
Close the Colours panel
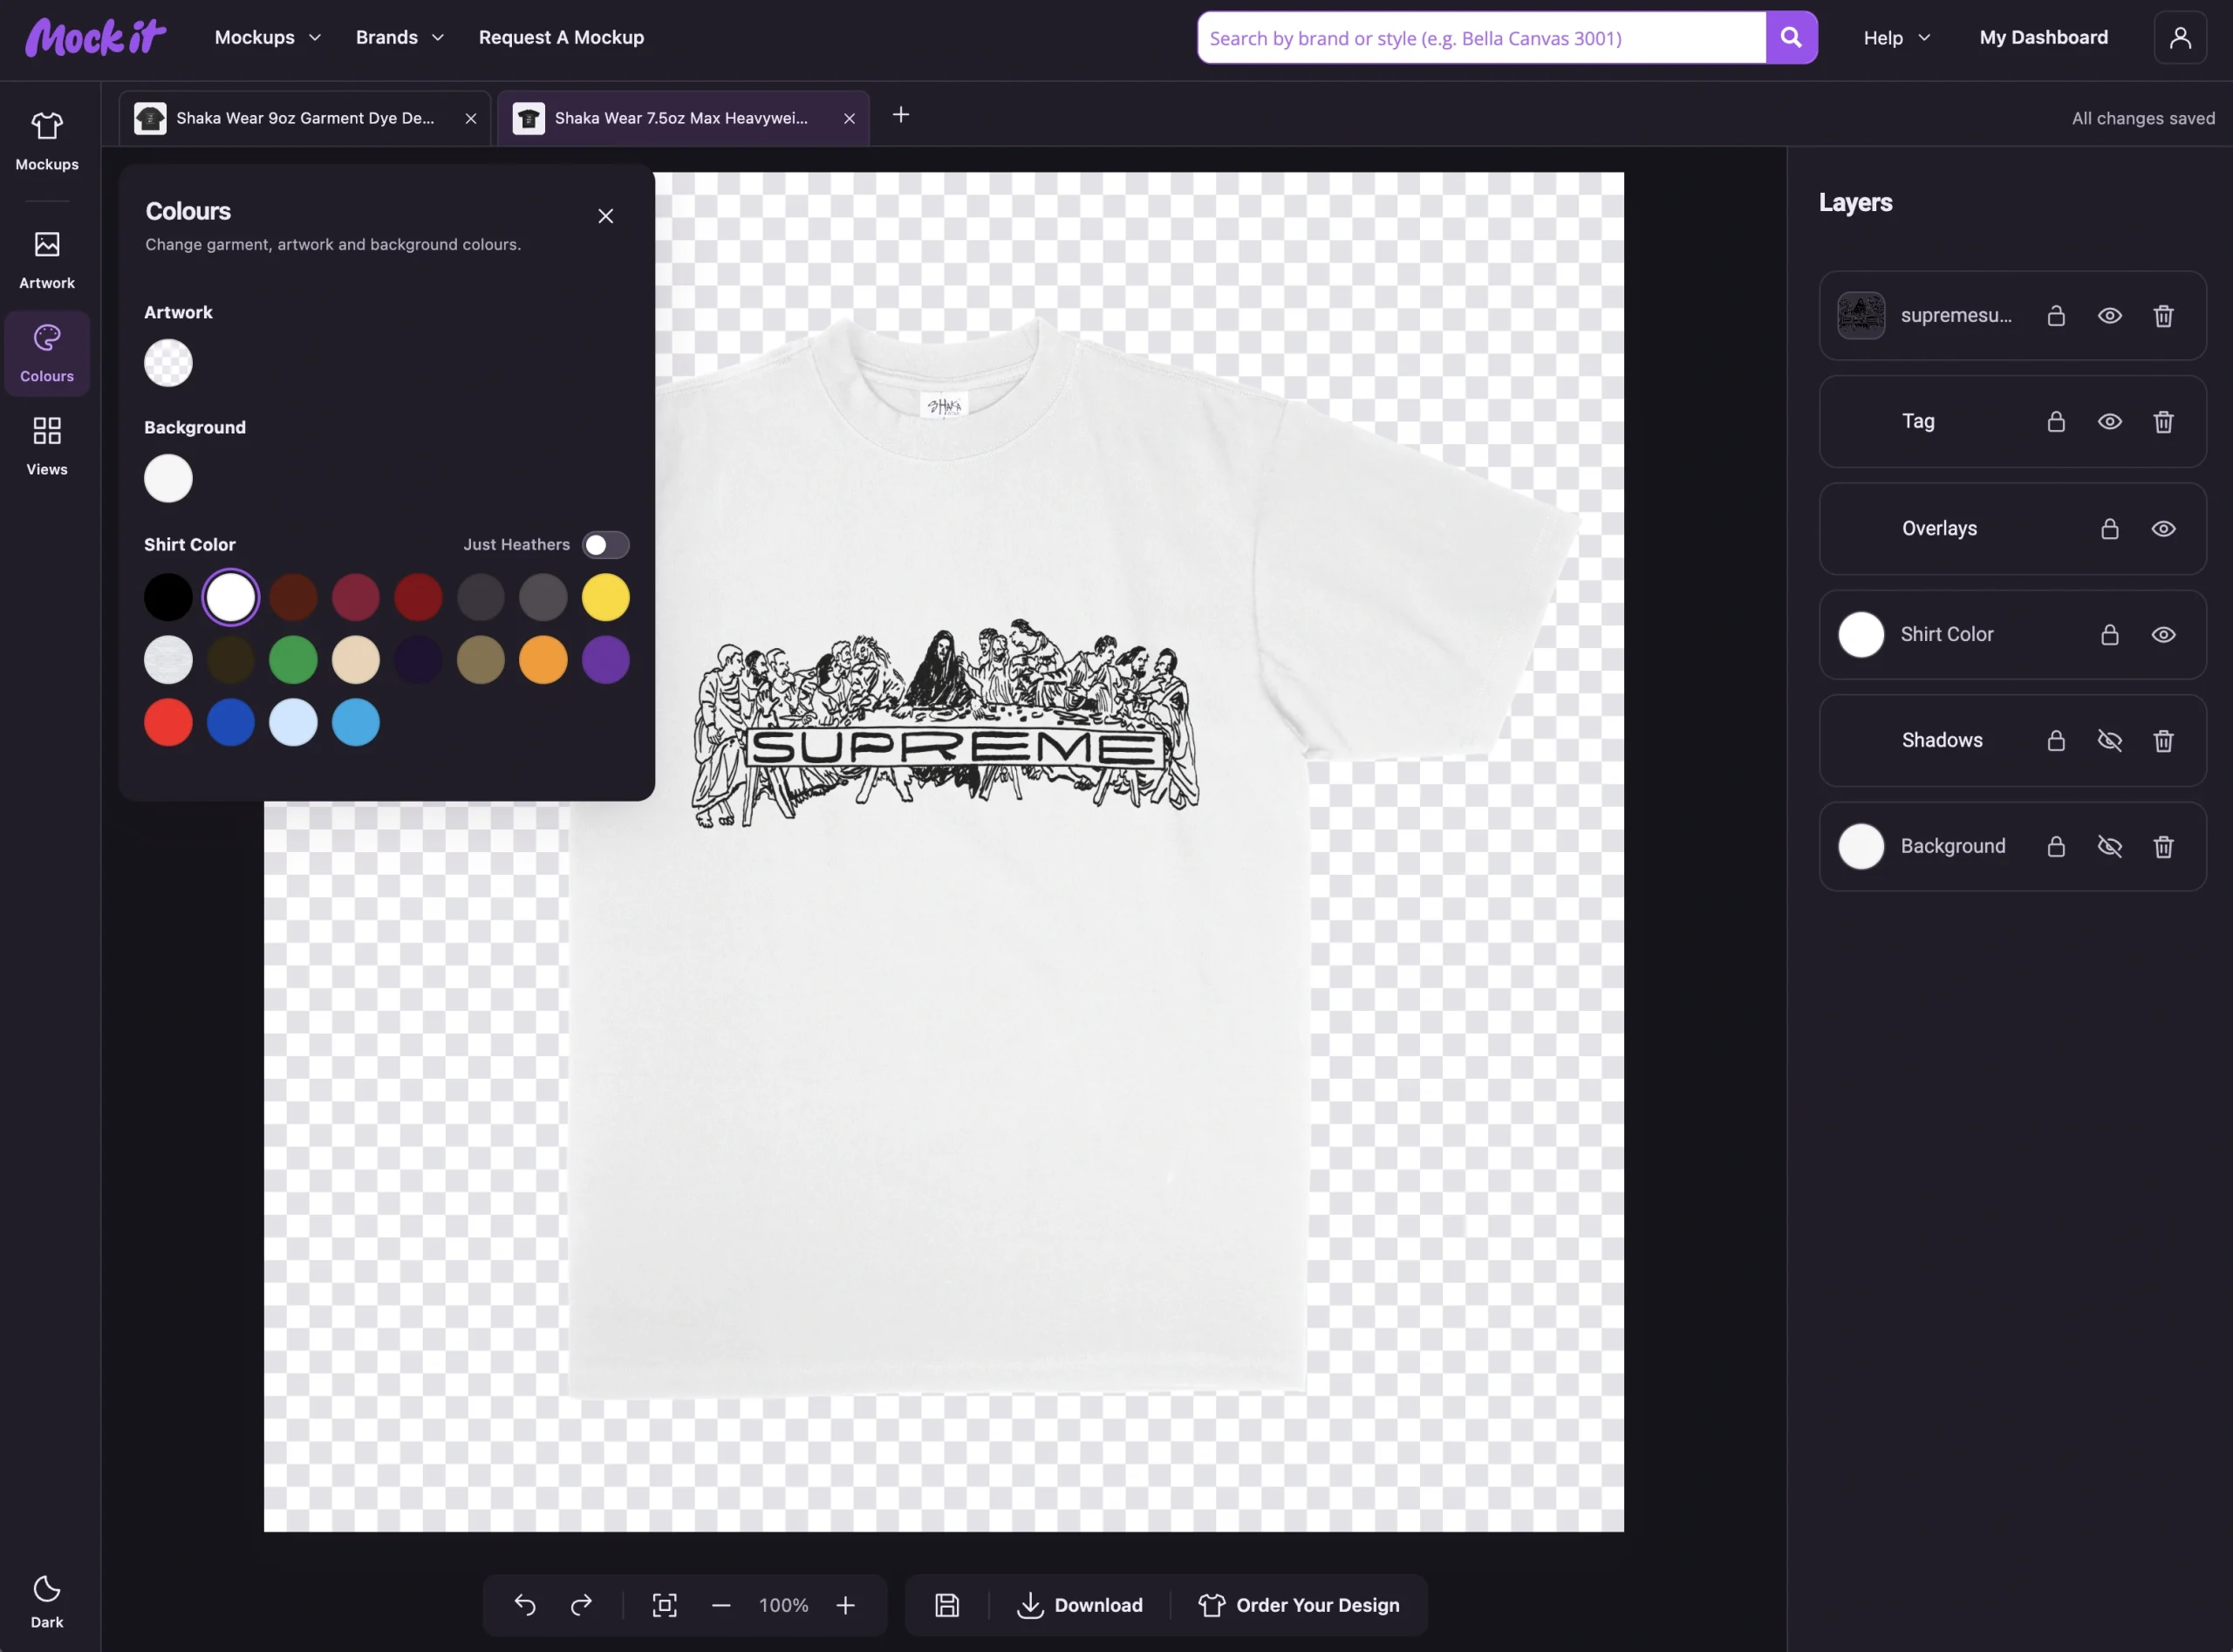pos(606,216)
